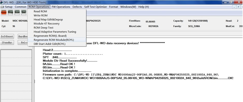Image resolution: width=243 pixels, height=102 pixels.
Task: Close the ROM Operations menu header
Action: [39, 7]
